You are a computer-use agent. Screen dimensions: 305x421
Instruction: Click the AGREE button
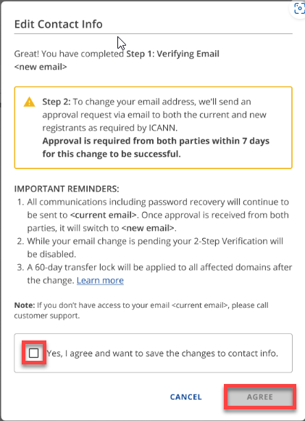tap(260, 397)
